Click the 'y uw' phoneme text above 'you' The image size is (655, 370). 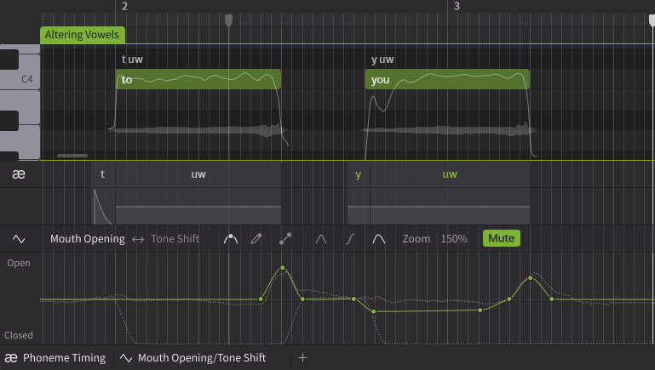point(382,60)
